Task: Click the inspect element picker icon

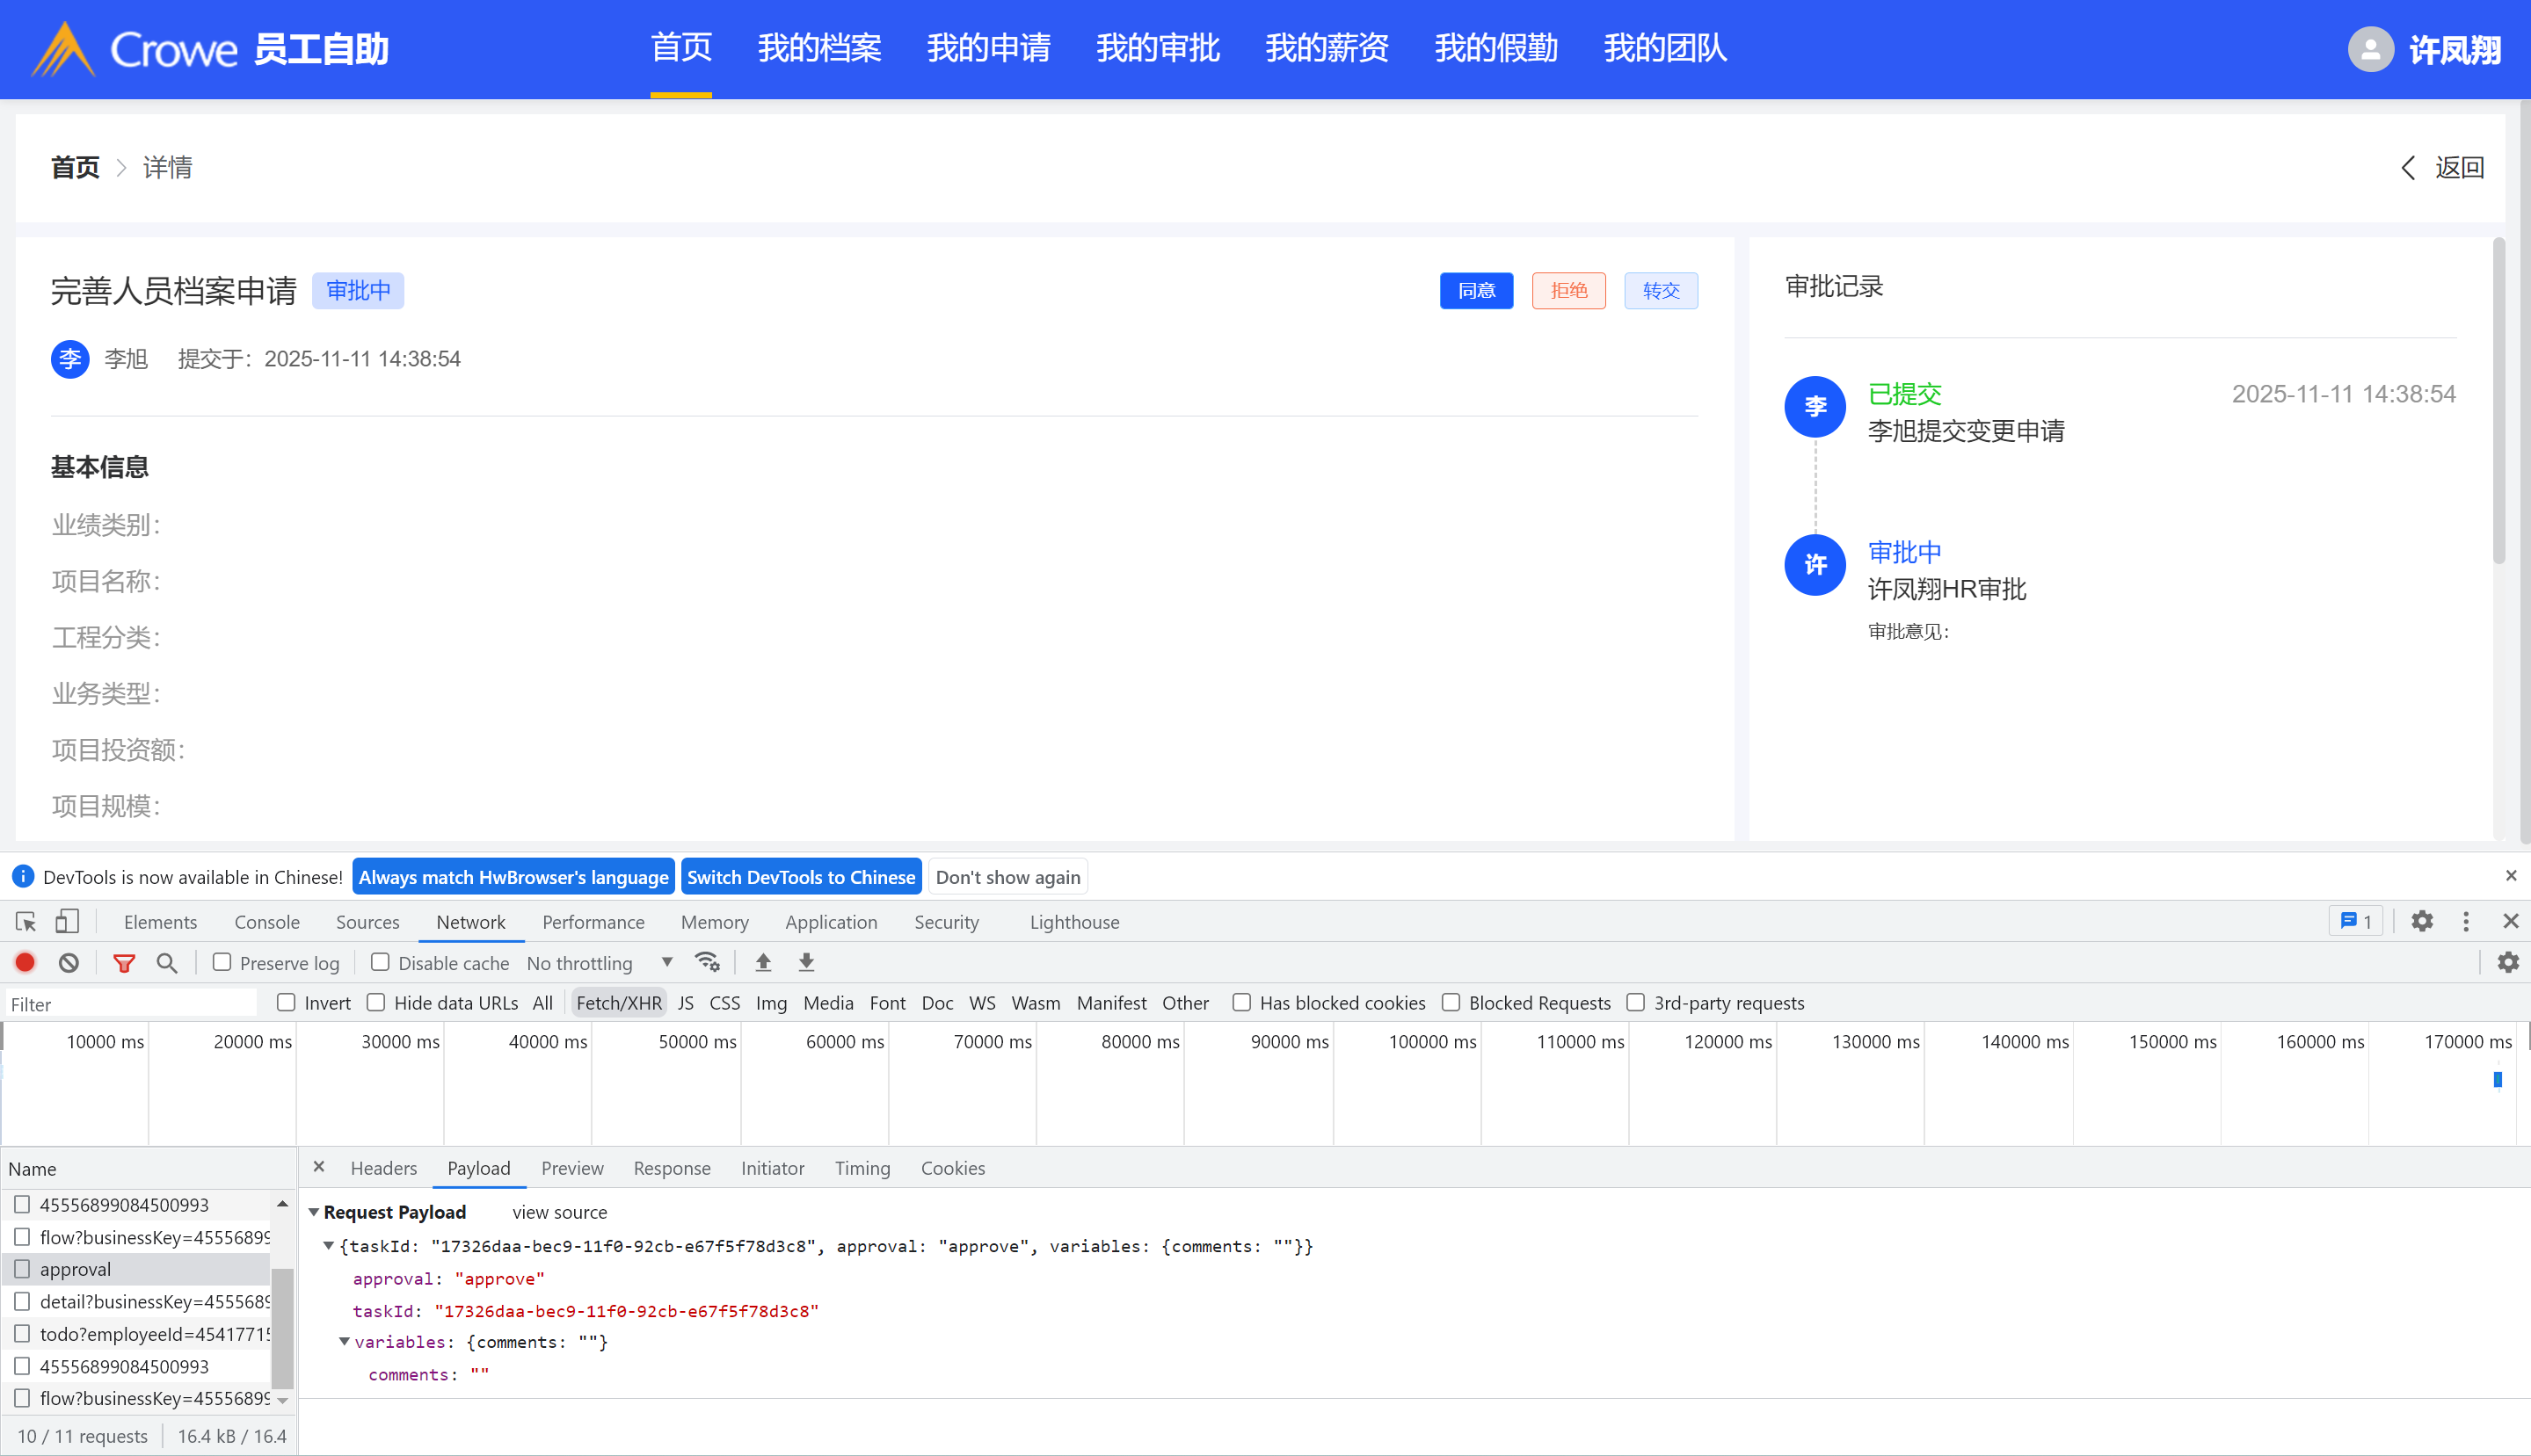Action: (x=26, y=921)
